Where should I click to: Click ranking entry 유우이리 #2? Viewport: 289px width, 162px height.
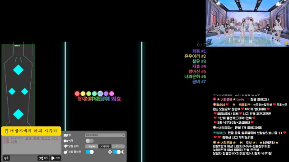(195, 56)
